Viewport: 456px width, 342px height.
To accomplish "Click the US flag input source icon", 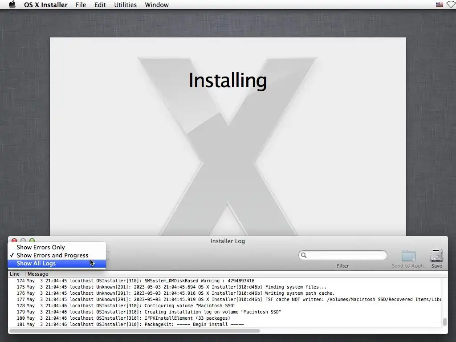I will click(x=440, y=4).
